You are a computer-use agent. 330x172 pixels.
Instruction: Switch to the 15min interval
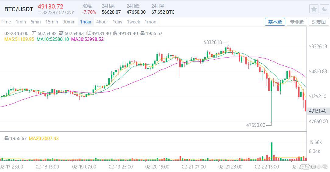51,22
